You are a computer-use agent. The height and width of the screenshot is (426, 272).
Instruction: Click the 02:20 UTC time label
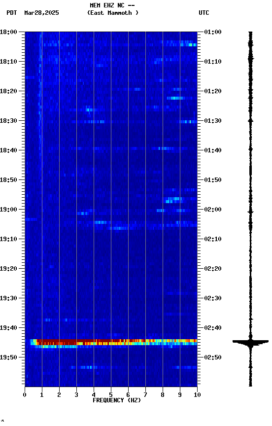(x=213, y=269)
